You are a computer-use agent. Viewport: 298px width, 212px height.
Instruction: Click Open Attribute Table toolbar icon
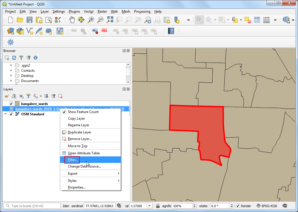257,20
